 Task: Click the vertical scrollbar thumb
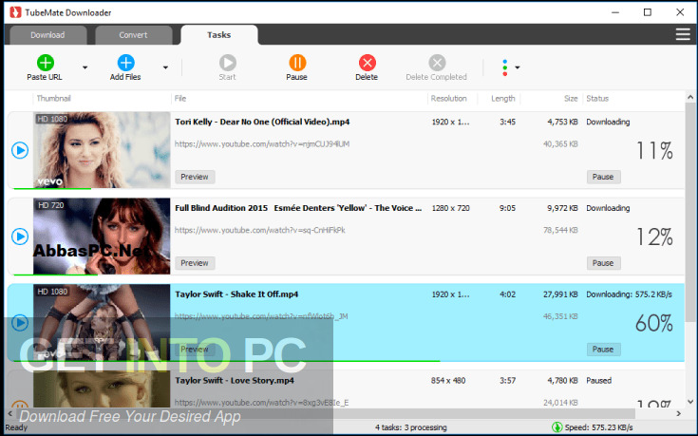(x=690, y=212)
